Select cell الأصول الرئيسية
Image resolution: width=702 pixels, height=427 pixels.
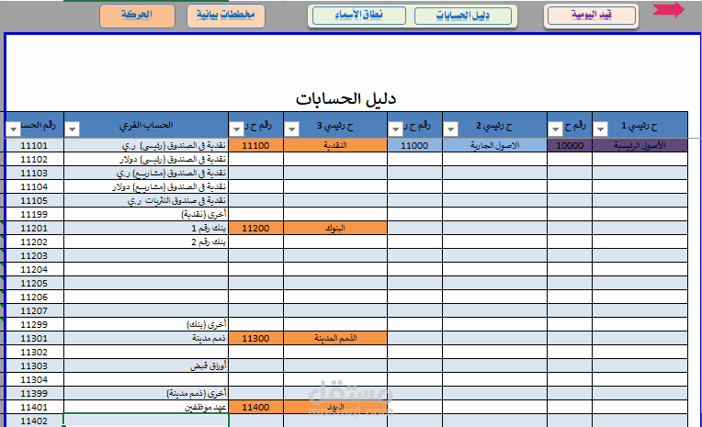pos(640,145)
